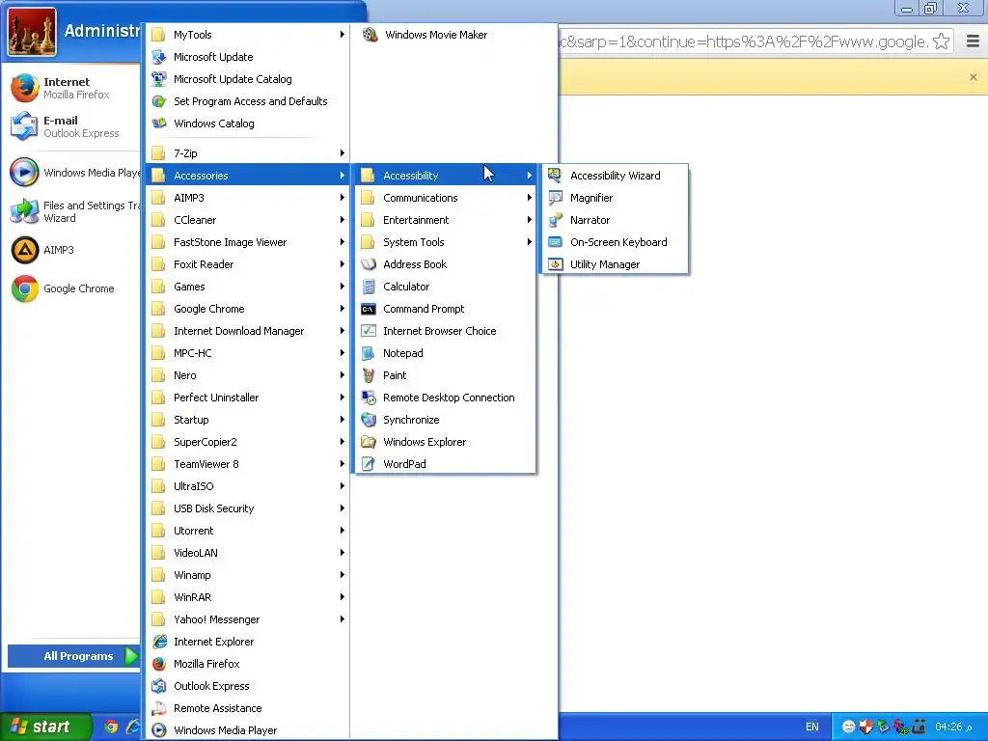Click the EN language indicator

(x=812, y=727)
